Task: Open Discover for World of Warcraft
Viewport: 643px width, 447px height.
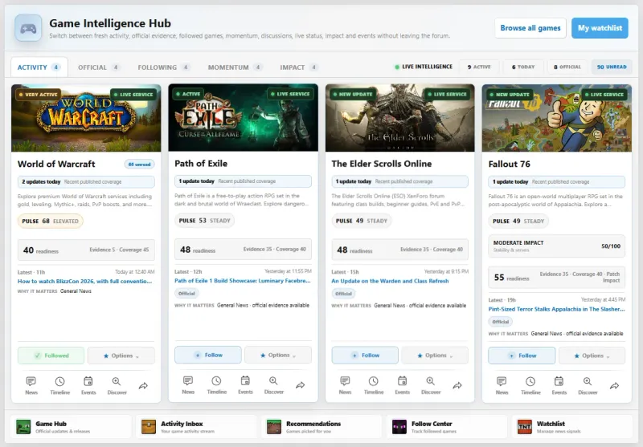Action: (x=117, y=385)
